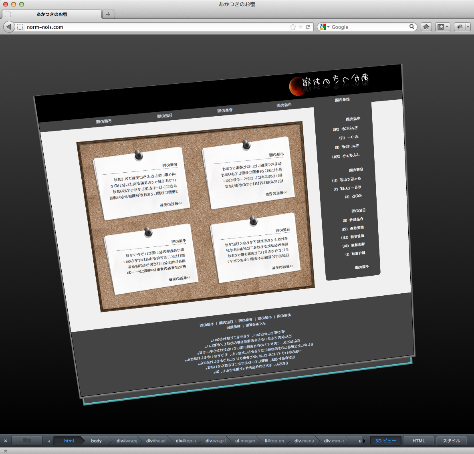Click the Firebug bug icon
This screenshot has height=454, width=474.
(460, 27)
